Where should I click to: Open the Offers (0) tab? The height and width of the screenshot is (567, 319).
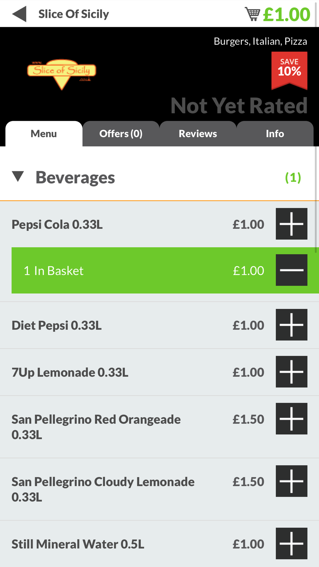pyautogui.click(x=121, y=134)
